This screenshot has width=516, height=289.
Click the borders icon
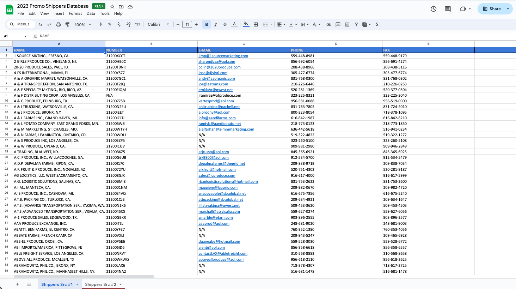[x=256, y=24]
